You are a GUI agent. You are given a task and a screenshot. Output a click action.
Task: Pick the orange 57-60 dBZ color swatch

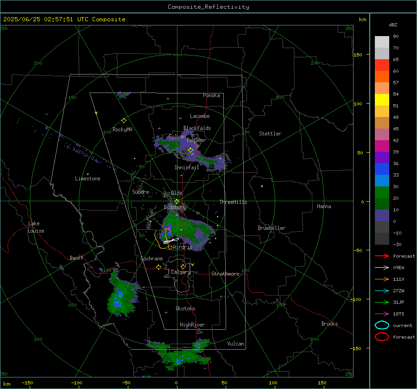tap(382, 77)
